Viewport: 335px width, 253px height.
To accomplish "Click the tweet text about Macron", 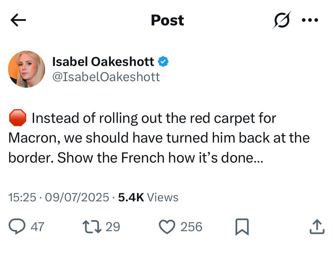I will pos(159,138).
